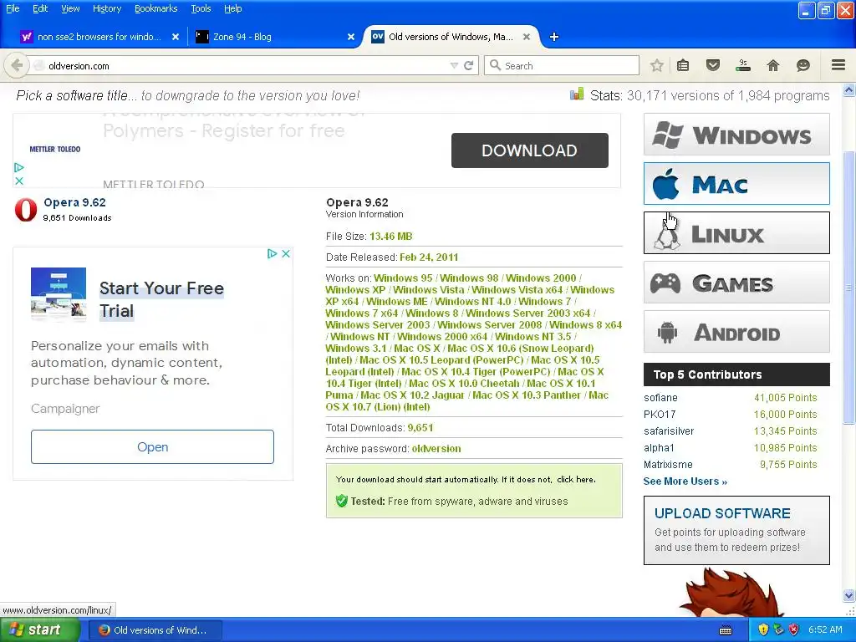The image size is (856, 642).
Task: Go back with the browser back arrow
Action: coord(17,65)
